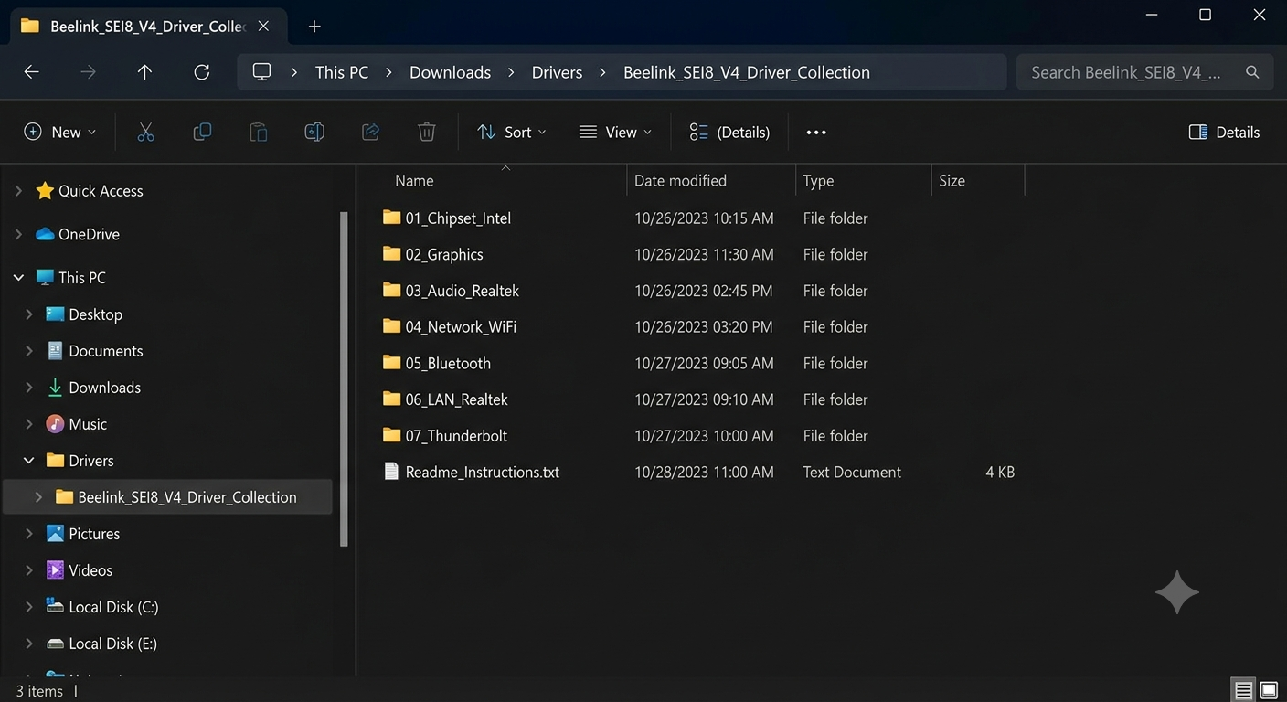This screenshot has height=702, width=1287.
Task: Expand the Local Disk (C:) node
Action: click(29, 607)
